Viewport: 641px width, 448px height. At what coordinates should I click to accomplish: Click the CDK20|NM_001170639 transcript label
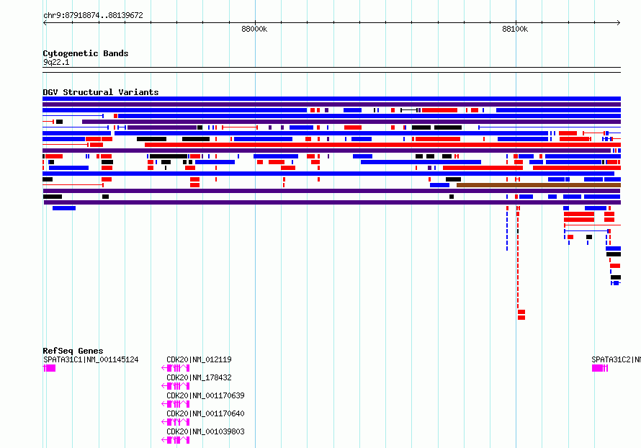tap(206, 395)
